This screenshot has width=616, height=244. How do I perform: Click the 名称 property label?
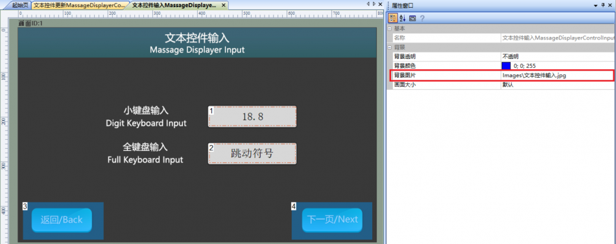(399, 38)
